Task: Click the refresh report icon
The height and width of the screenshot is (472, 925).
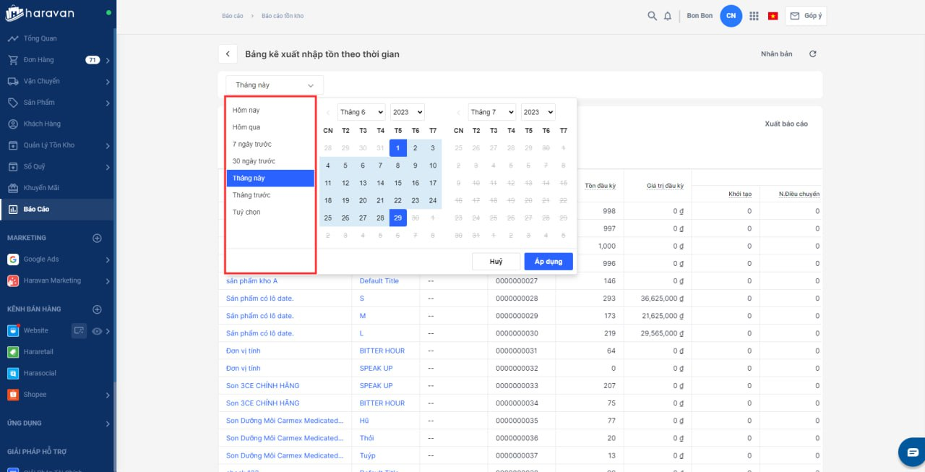Action: (812, 54)
